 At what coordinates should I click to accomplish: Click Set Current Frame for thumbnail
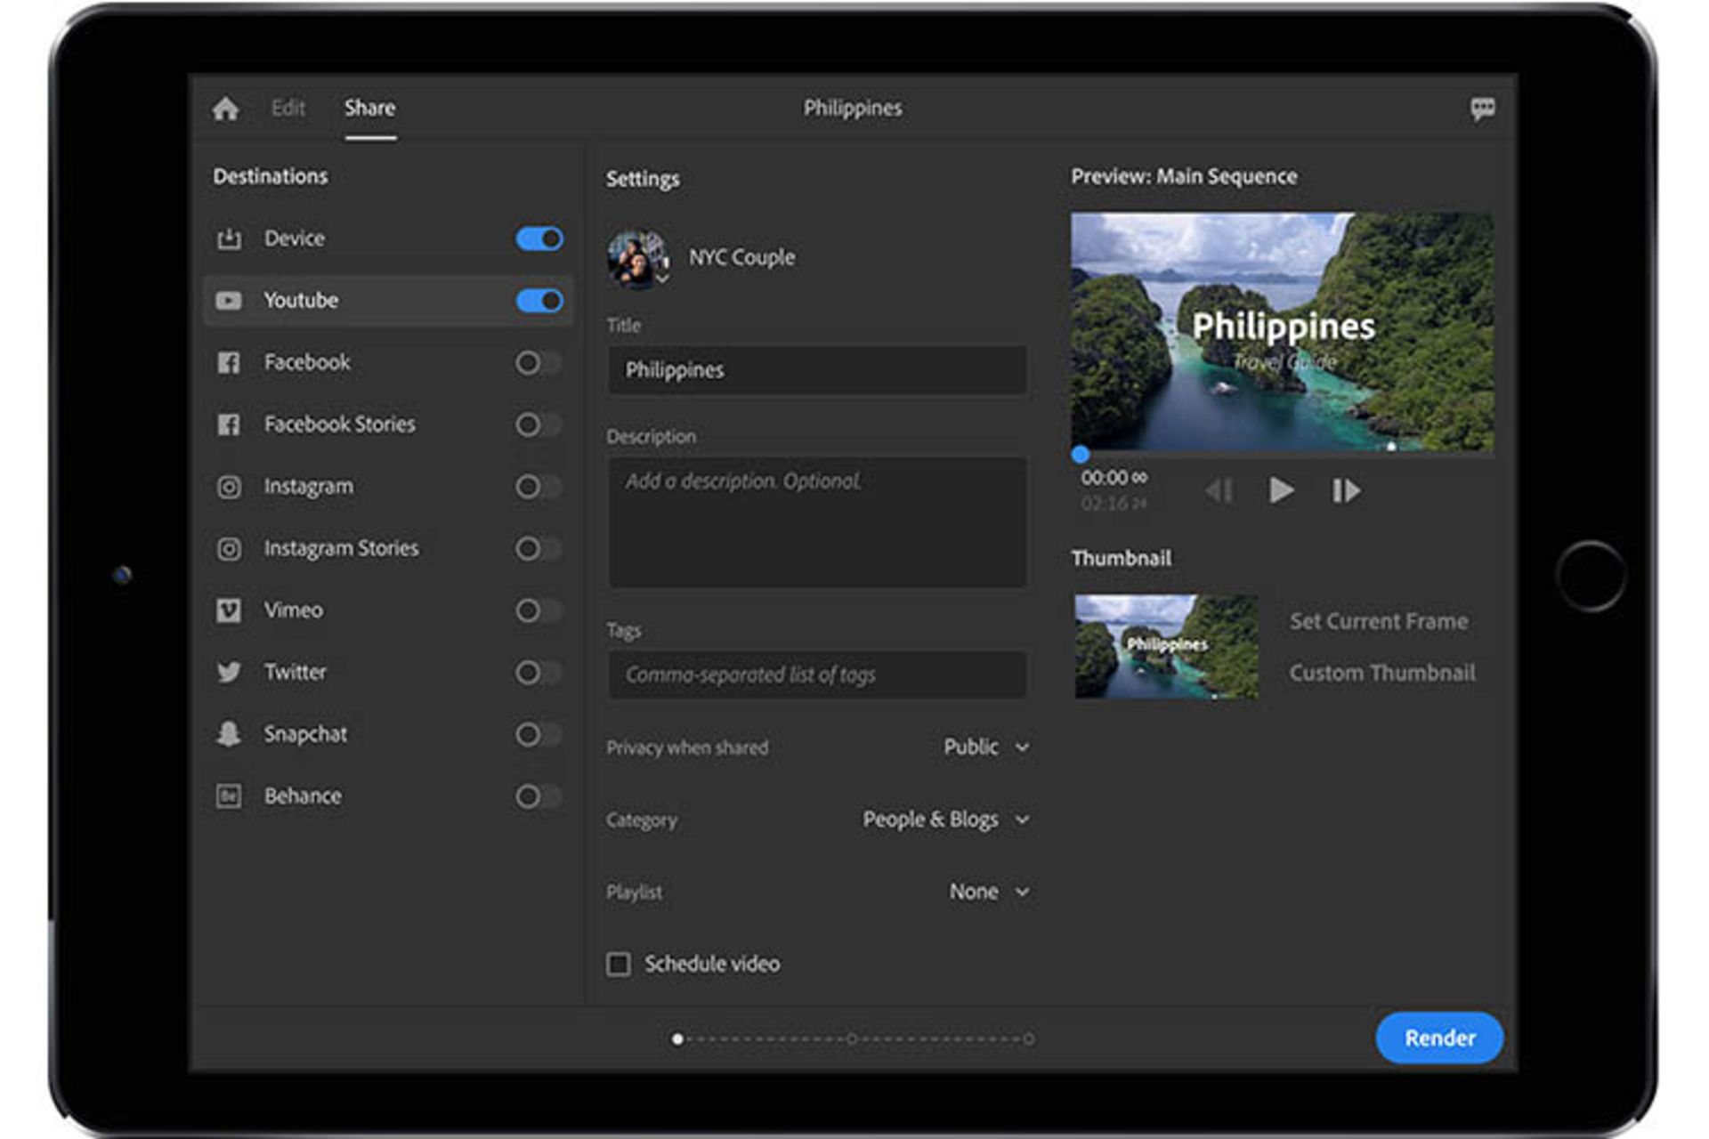pos(1379,621)
